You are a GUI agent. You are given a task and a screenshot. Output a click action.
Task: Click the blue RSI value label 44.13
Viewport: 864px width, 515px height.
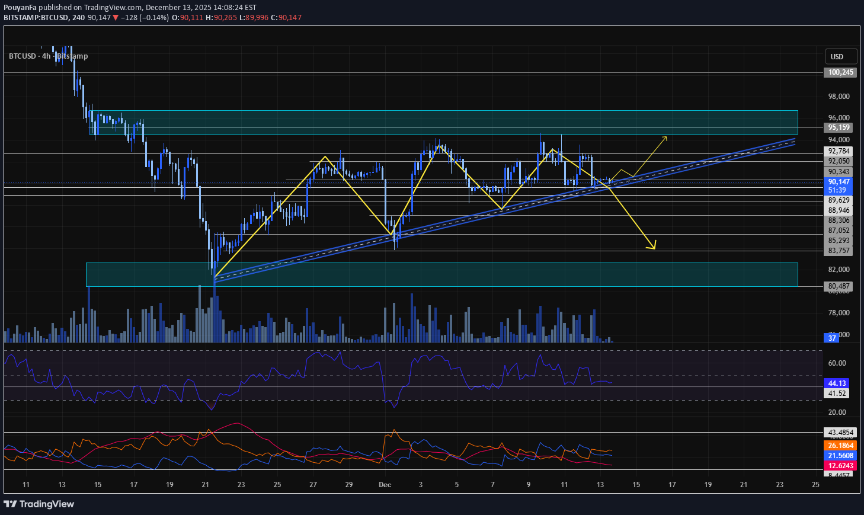[x=837, y=383]
